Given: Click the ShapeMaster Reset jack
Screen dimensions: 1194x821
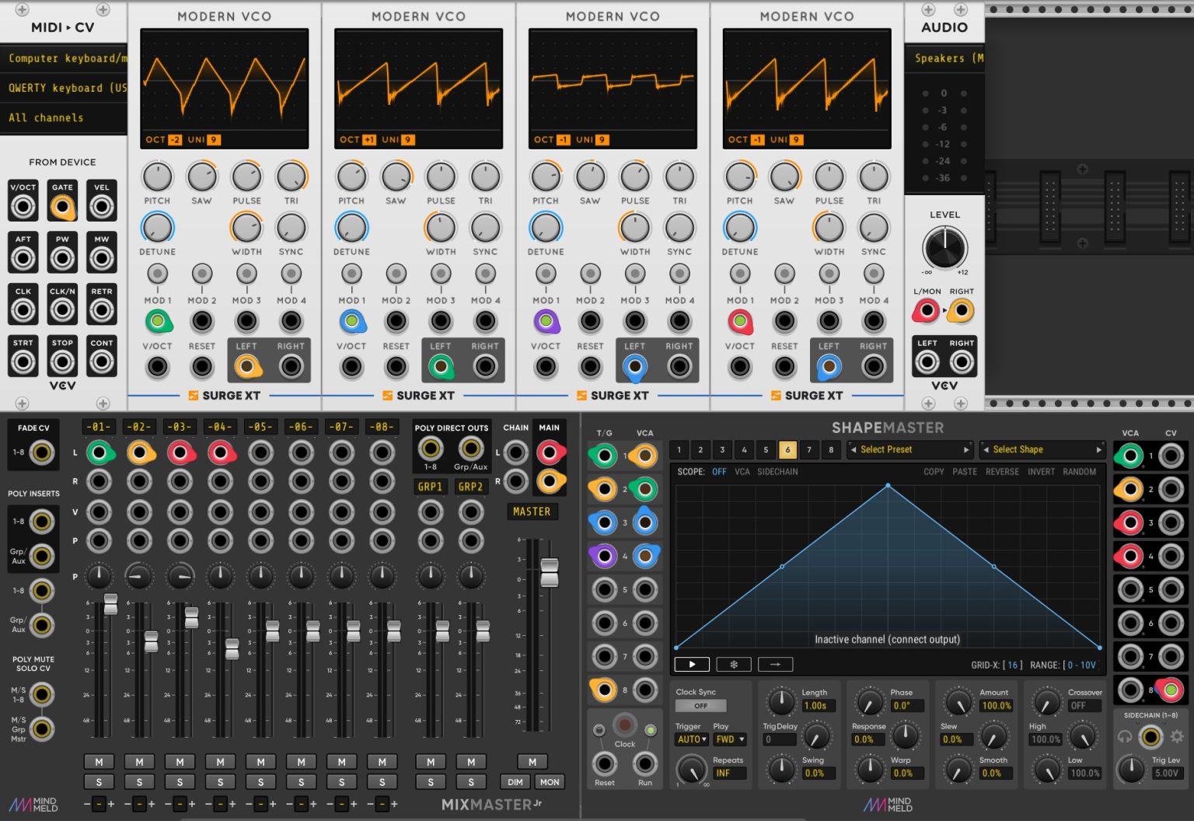Looking at the screenshot, I should click(x=604, y=763).
